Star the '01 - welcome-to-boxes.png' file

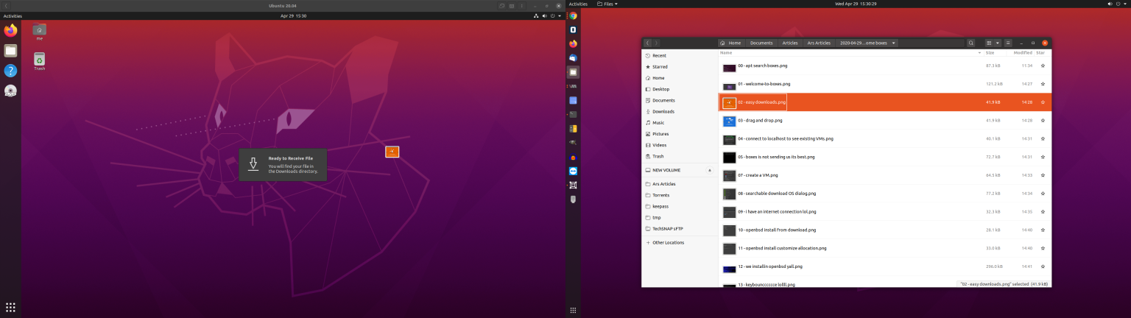pyautogui.click(x=1043, y=84)
